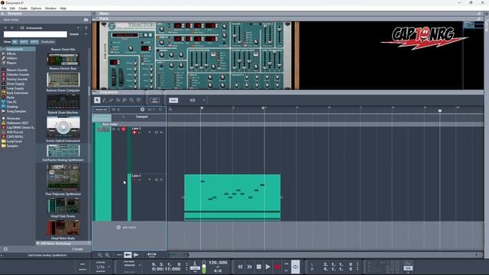This screenshot has height=275, width=489.
Task: Click the Stop transport button
Action: tap(258, 267)
